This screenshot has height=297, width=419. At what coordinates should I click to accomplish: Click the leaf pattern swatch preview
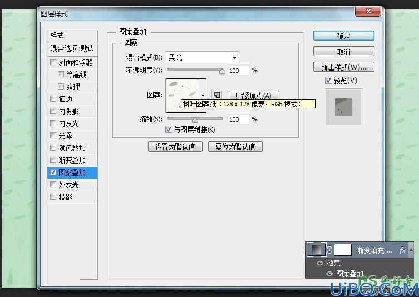click(183, 95)
